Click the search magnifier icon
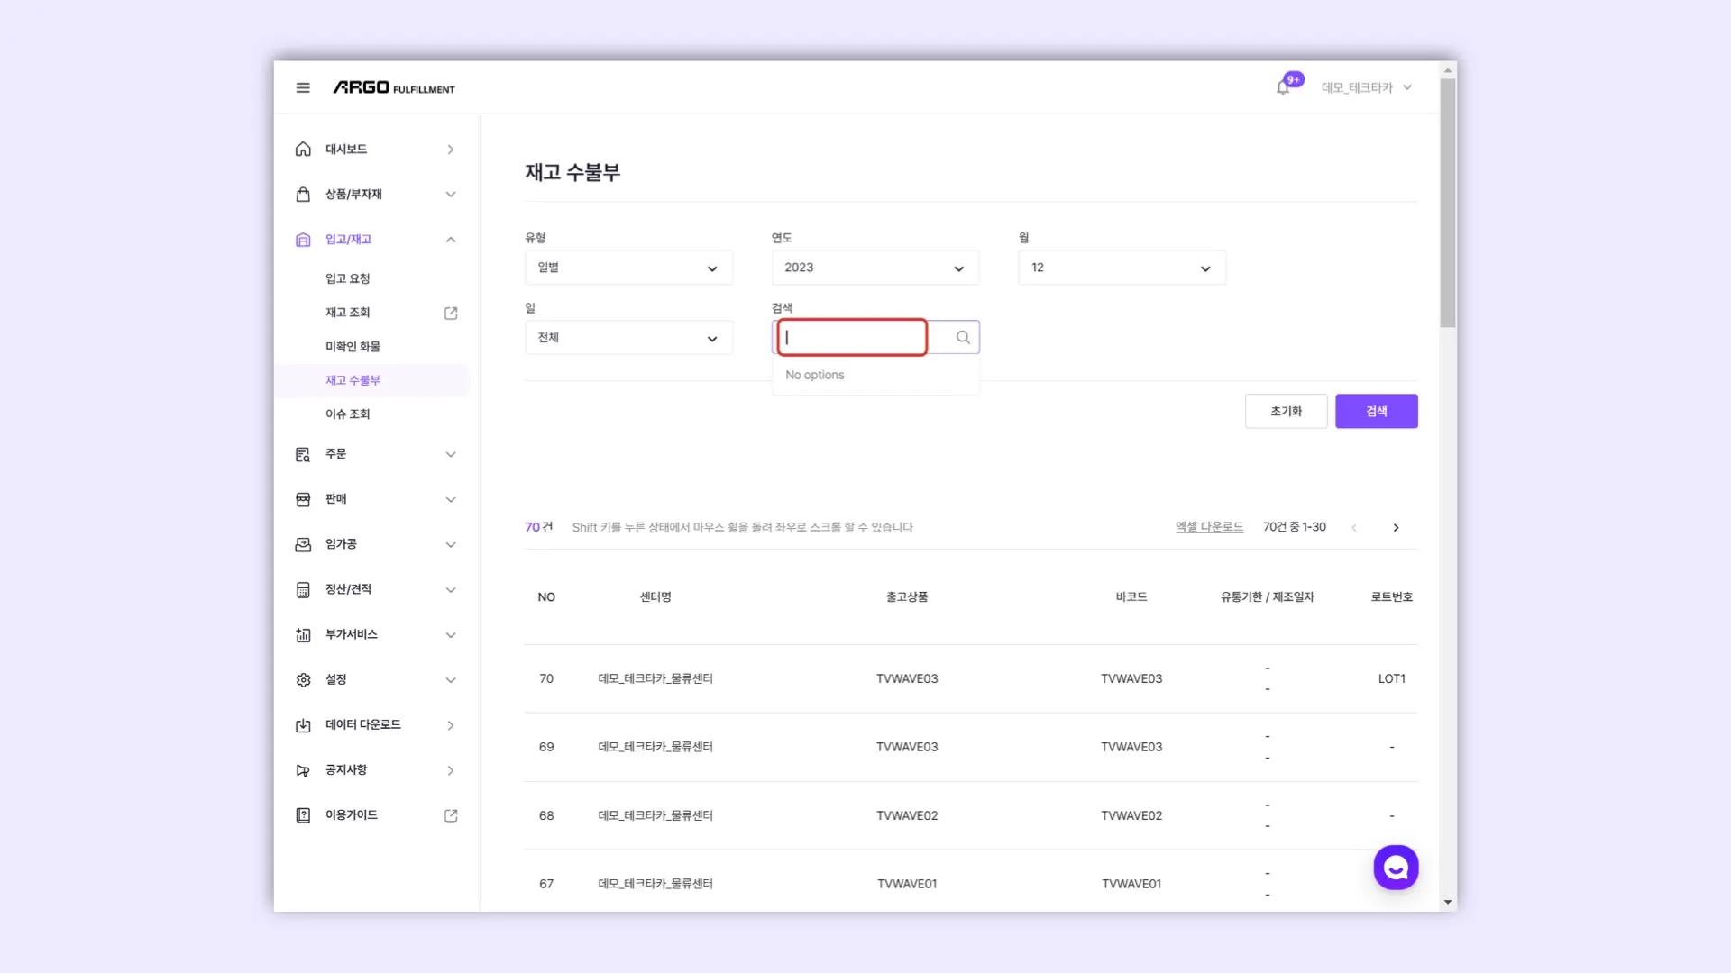Viewport: 1731px width, 973px height. [963, 337]
